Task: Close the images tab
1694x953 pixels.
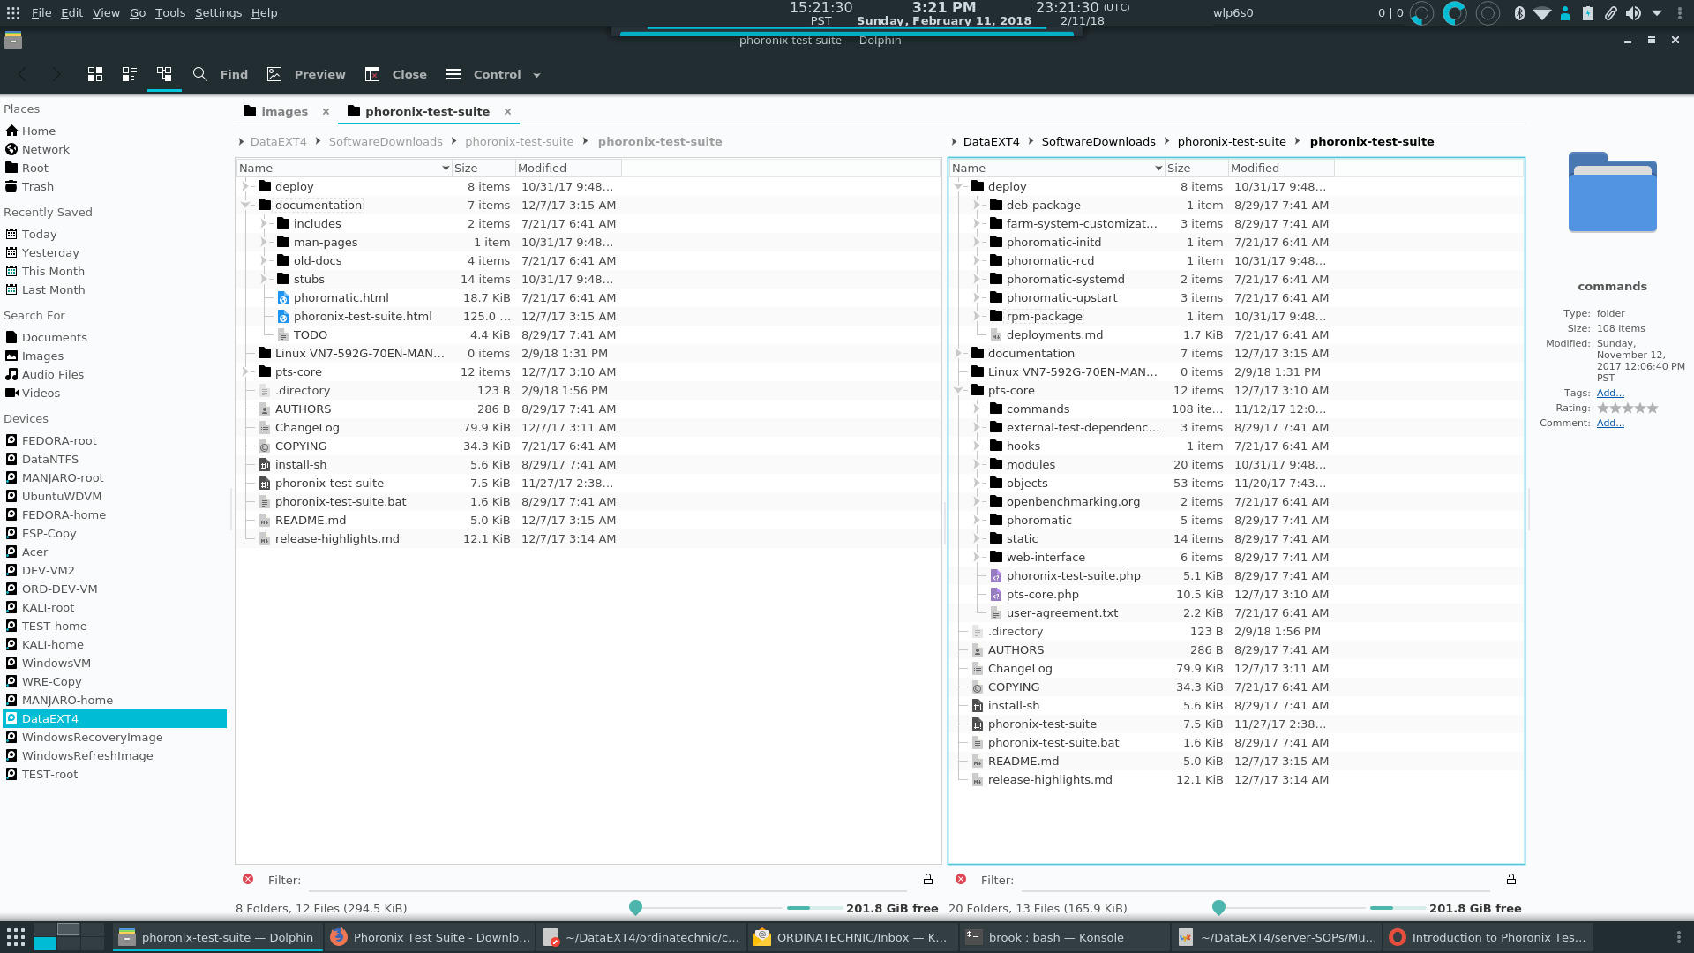Action: click(x=326, y=111)
